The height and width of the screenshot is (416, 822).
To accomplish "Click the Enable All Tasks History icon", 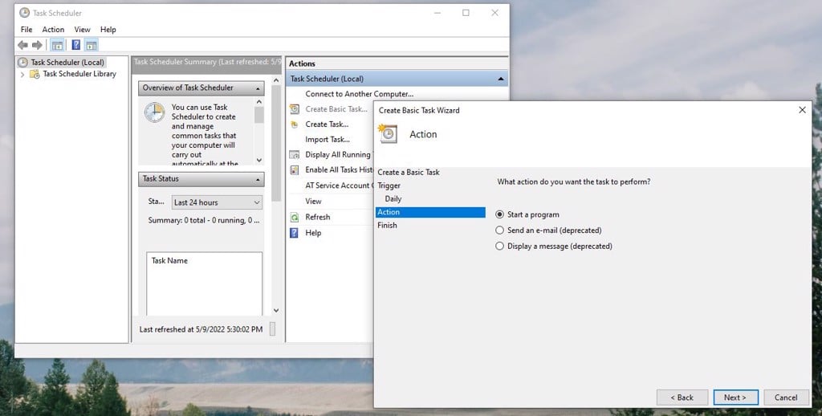I will coord(295,170).
